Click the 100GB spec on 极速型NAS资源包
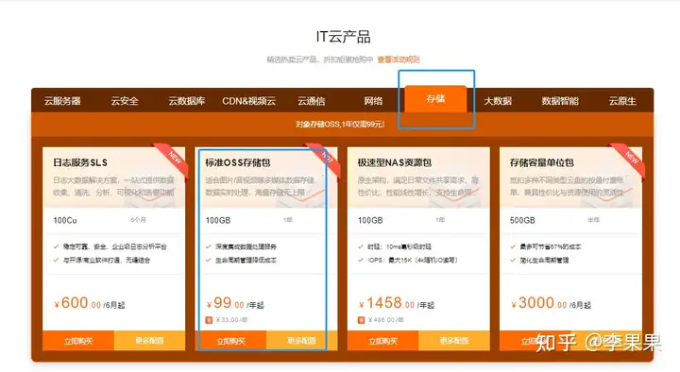This screenshot has width=680, height=372. click(370, 220)
